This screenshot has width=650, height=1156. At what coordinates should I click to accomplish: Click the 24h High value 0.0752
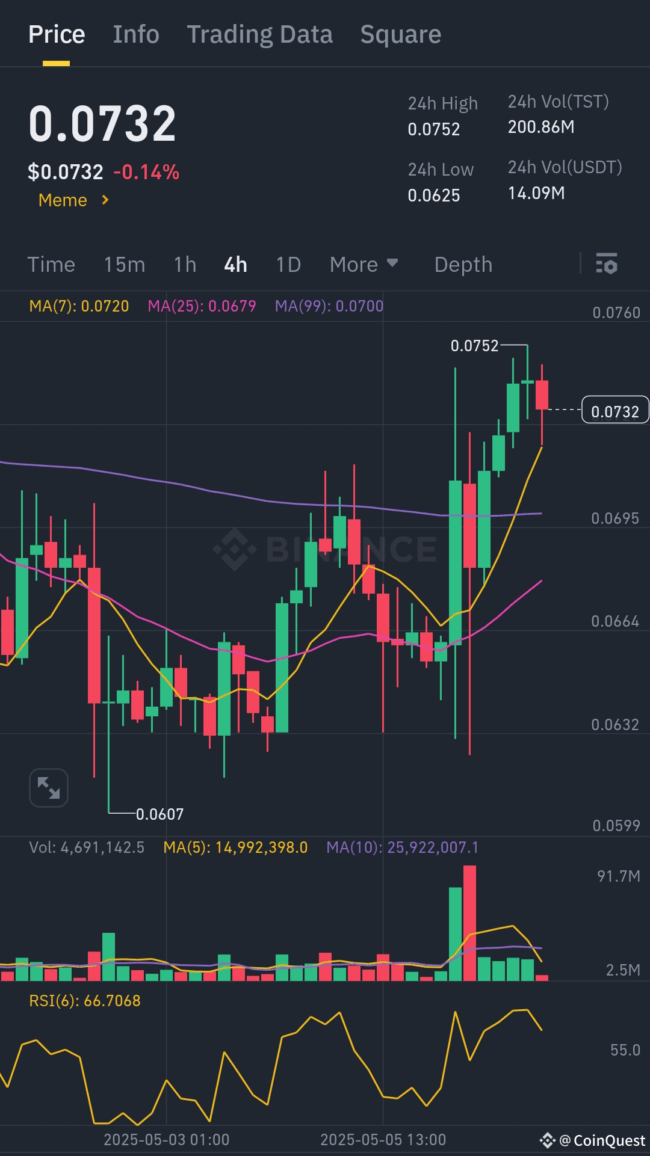(x=433, y=128)
